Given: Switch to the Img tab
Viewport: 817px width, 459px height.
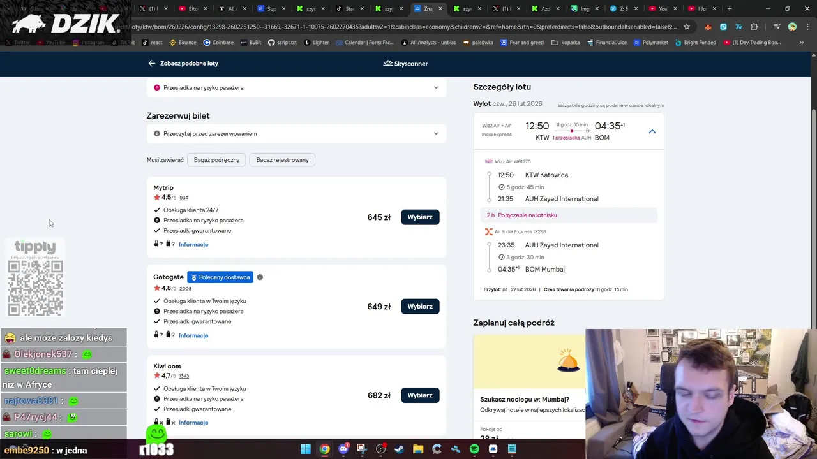Looking at the screenshot, I should coord(585,9).
